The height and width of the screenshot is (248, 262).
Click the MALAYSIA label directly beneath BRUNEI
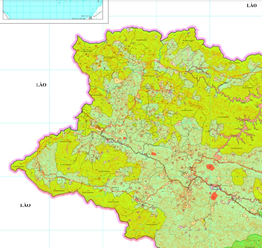click(x=78, y=19)
